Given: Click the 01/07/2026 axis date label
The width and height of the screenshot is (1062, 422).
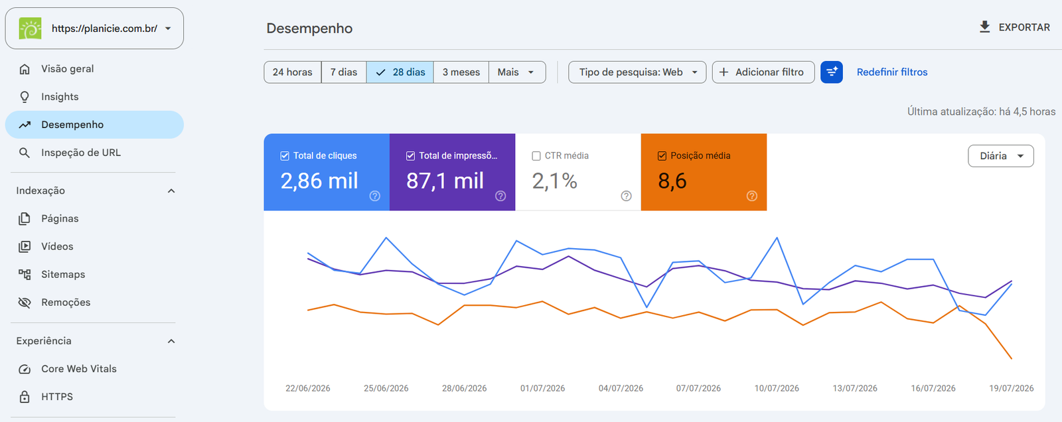Looking at the screenshot, I should point(543,388).
